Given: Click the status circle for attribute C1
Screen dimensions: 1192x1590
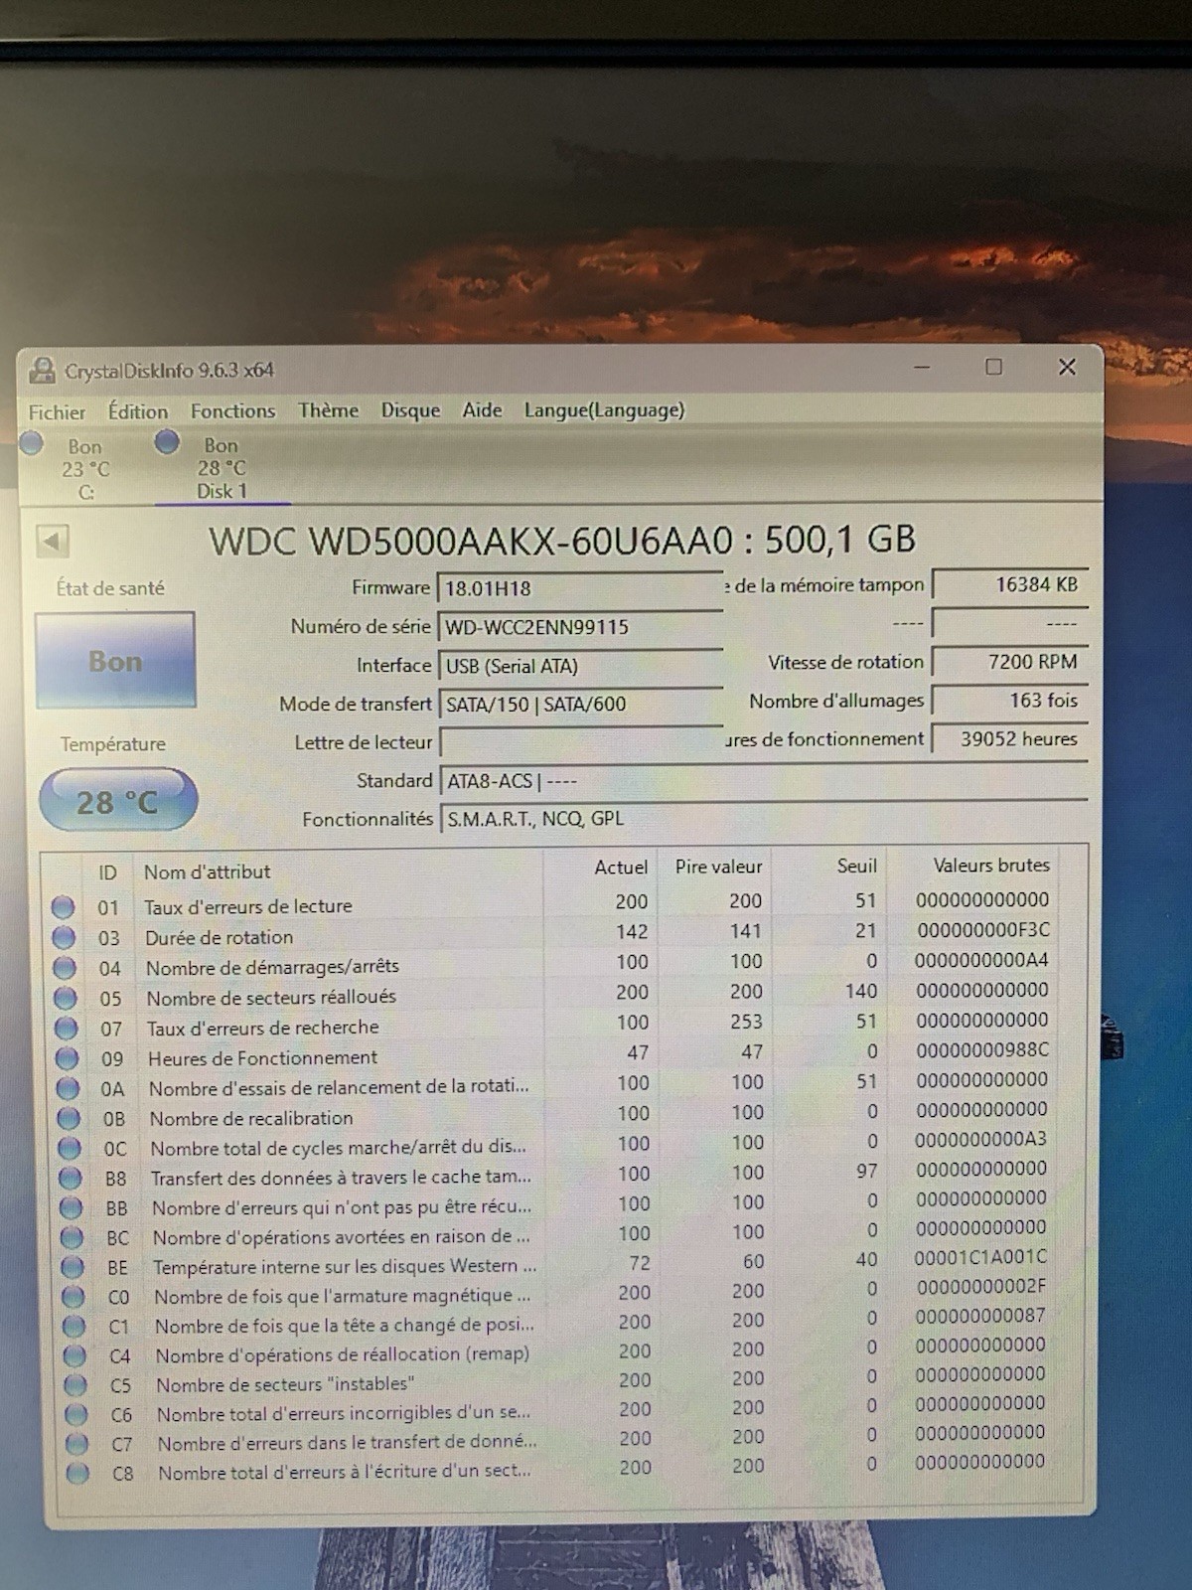Looking at the screenshot, I should coord(74,1327).
